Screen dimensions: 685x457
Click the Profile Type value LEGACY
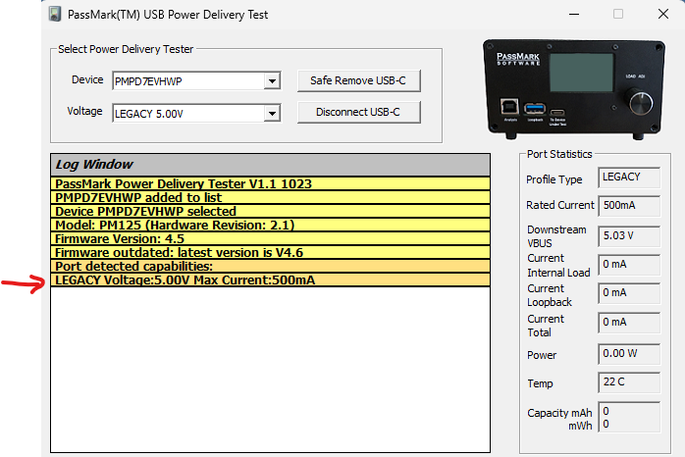[x=629, y=178]
